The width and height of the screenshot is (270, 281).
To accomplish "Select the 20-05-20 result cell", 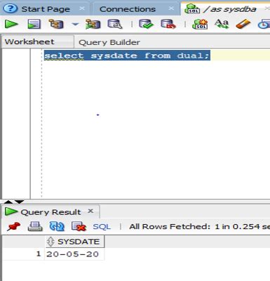I will coord(74,254).
